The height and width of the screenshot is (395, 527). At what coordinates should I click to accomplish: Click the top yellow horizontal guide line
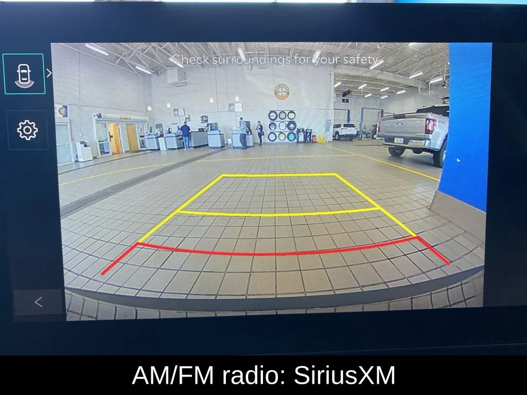click(278, 175)
